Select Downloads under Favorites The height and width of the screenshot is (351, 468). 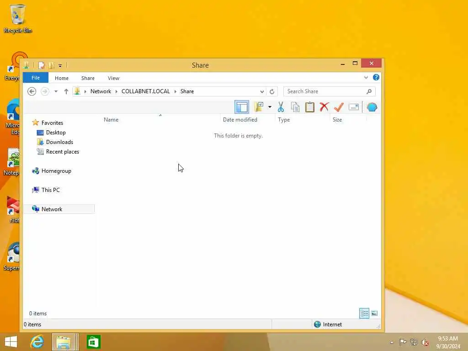coord(59,142)
